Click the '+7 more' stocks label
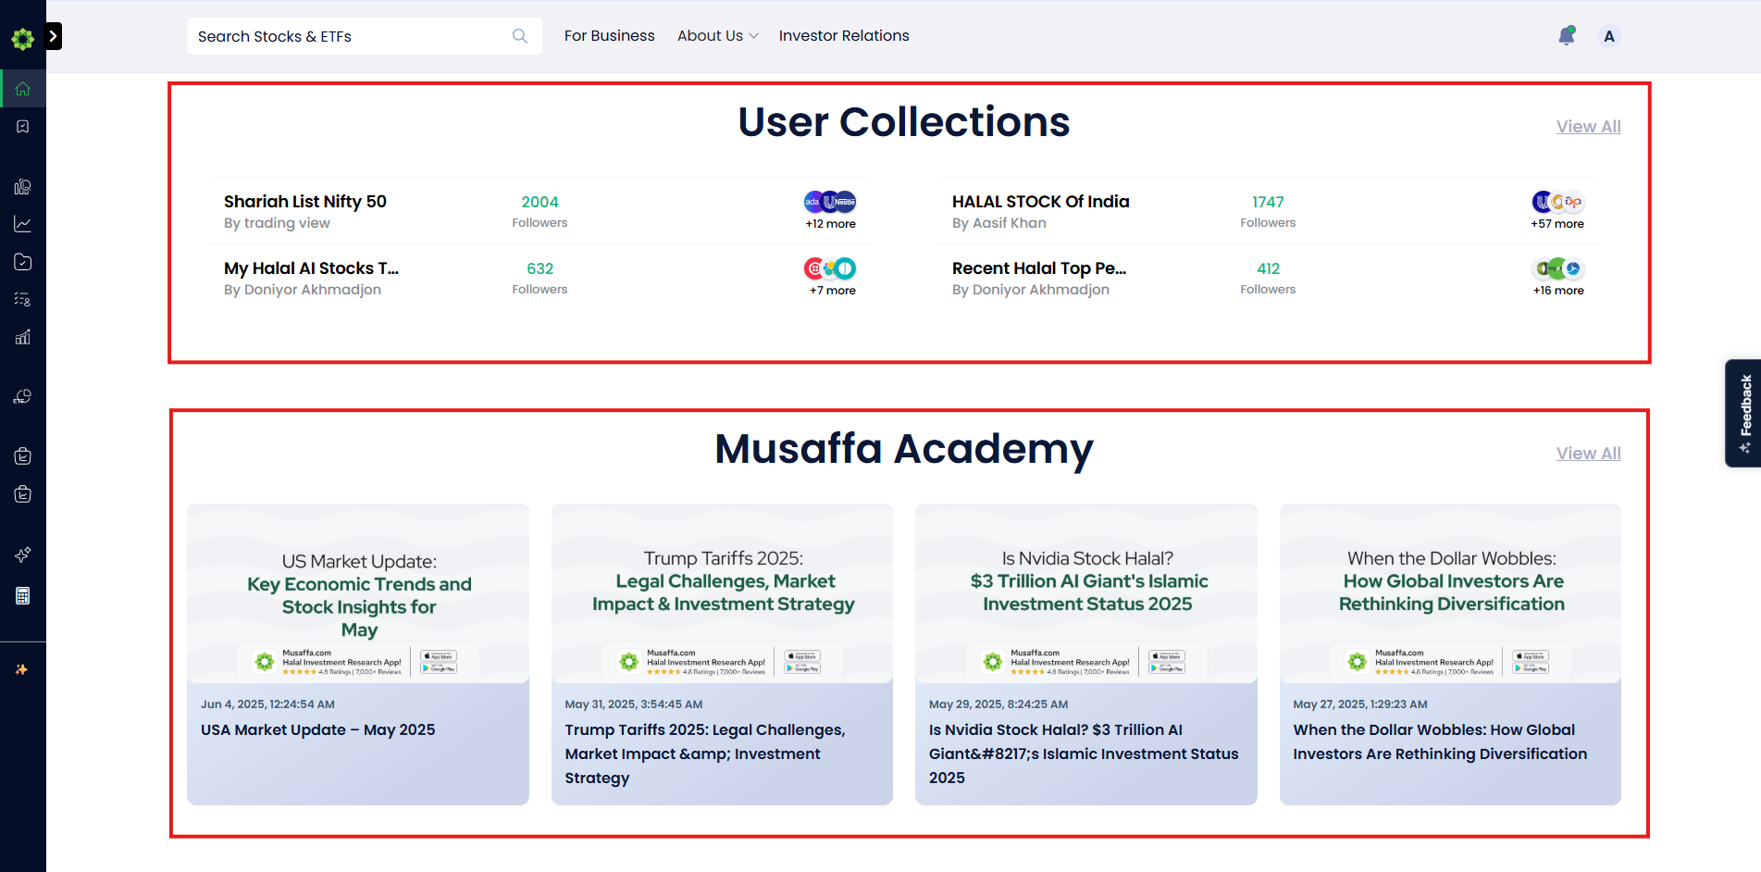The width and height of the screenshot is (1761, 872). tap(833, 291)
